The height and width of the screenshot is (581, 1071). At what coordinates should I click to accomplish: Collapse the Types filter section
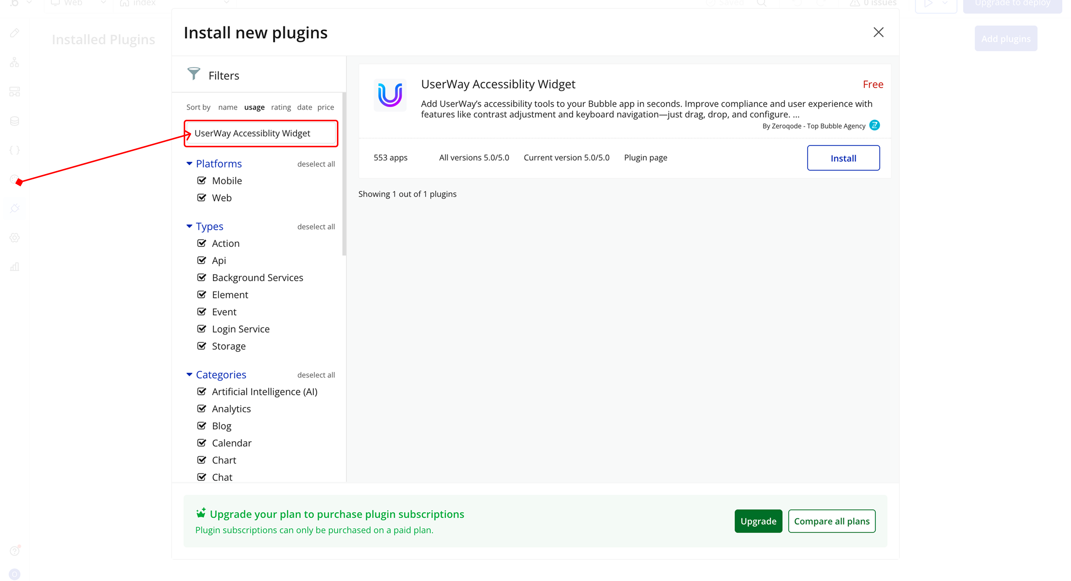(x=189, y=226)
